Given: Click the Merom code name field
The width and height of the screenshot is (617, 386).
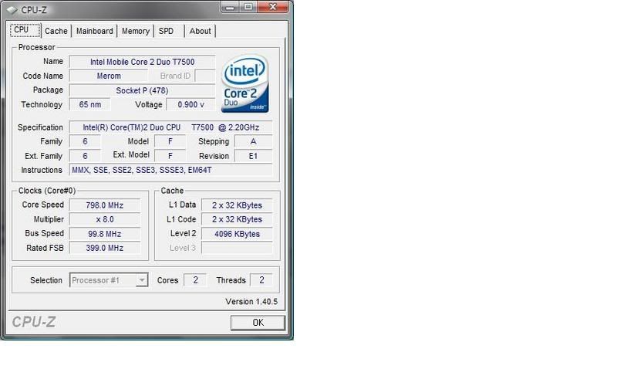Looking at the screenshot, I should (x=109, y=76).
